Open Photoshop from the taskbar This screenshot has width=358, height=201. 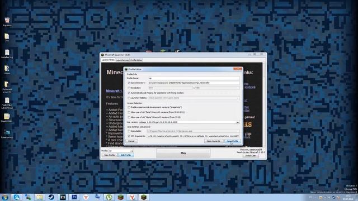74,197
